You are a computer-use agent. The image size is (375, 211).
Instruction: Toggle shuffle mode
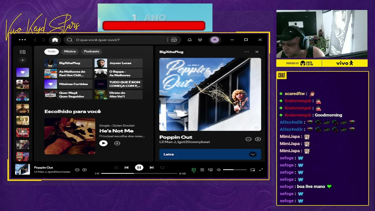click(x=116, y=168)
